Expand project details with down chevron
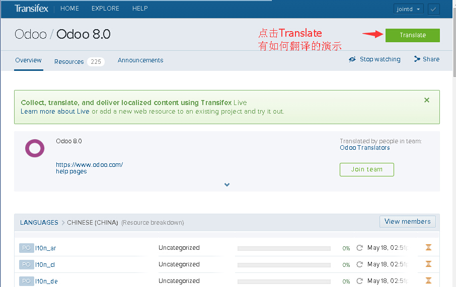The image size is (456, 287). 227,184
